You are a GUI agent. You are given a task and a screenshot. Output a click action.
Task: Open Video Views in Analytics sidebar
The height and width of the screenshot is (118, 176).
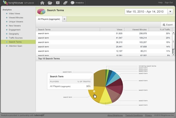[x=14, y=13]
